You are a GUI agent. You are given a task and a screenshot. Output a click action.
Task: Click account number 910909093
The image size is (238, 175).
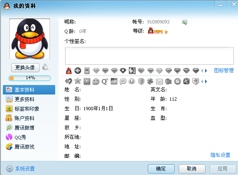pos(158,22)
